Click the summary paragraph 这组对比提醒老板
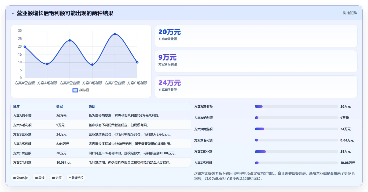 coord(274,176)
